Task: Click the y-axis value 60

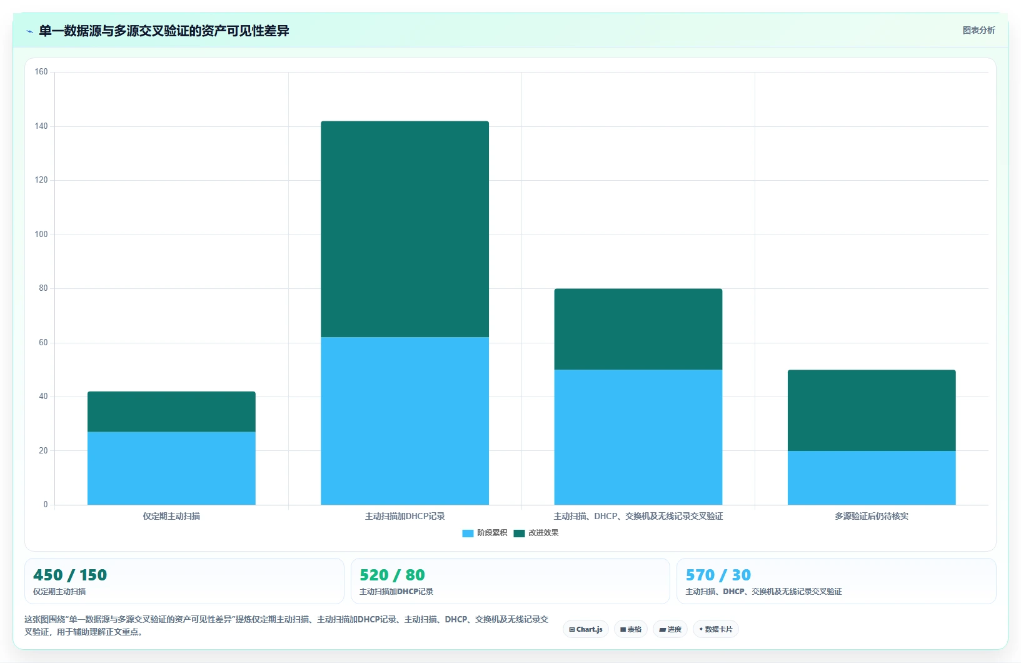Action: [43, 343]
